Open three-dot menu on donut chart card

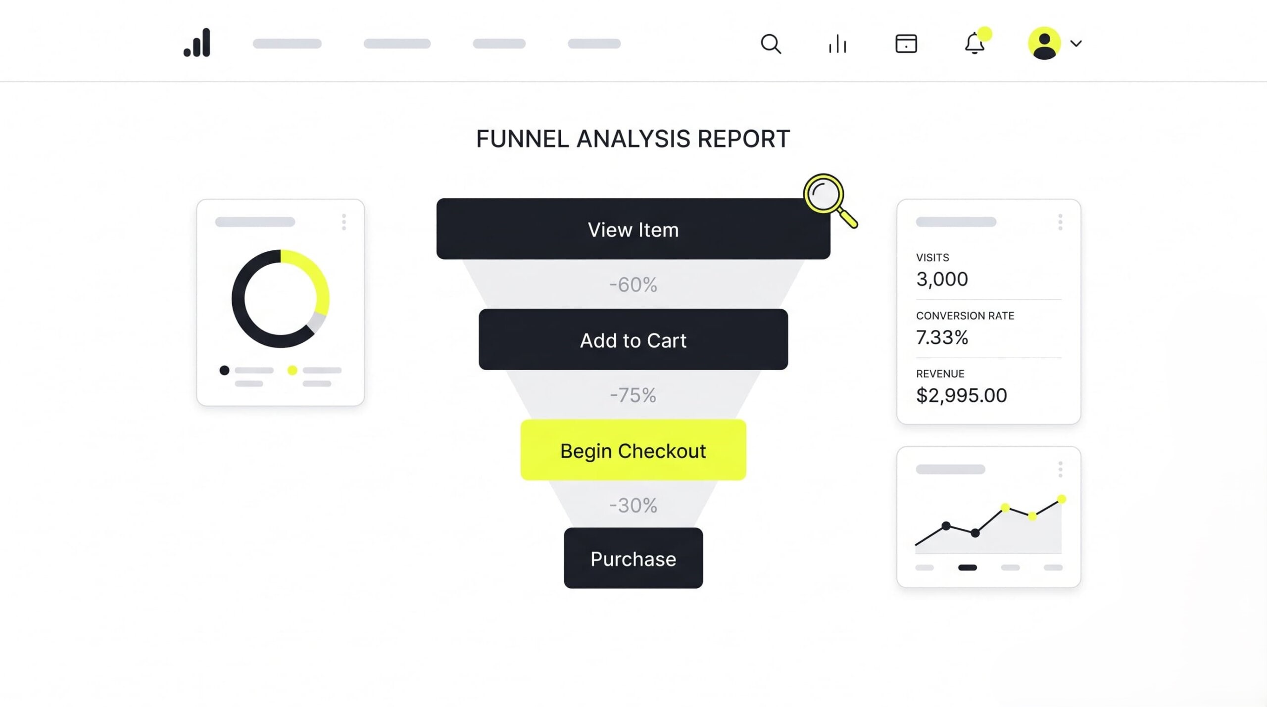344,222
